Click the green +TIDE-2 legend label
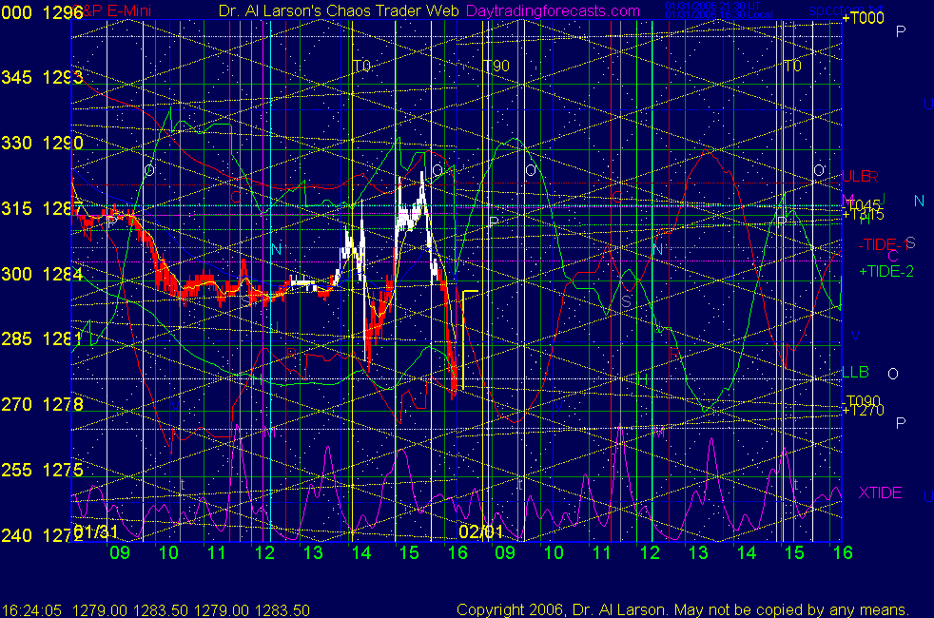934x618 pixels. pos(885,272)
